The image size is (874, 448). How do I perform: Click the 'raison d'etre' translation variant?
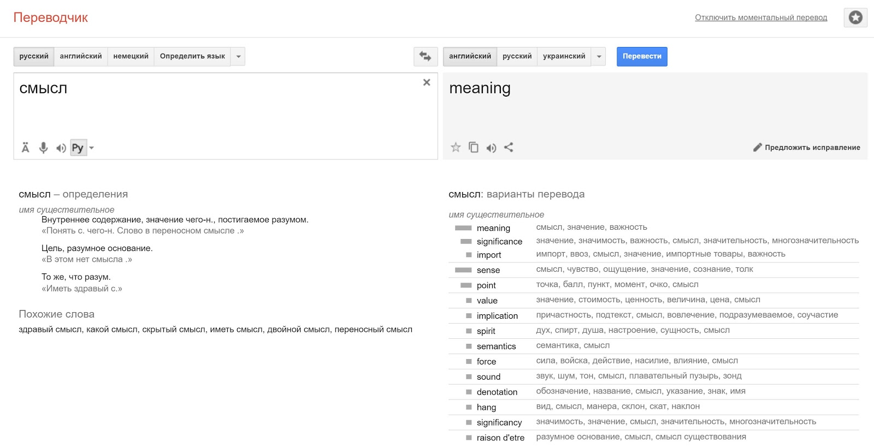[500, 438]
